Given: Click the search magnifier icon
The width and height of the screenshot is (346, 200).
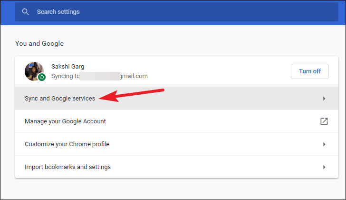Looking at the screenshot, I should pos(25,12).
